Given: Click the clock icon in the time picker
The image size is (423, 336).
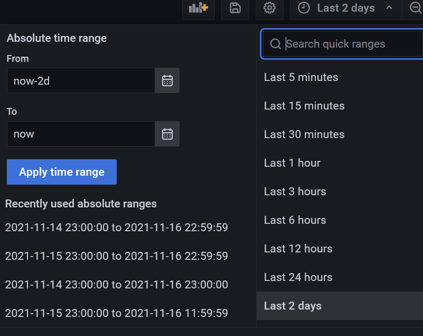Looking at the screenshot, I should click(304, 8).
